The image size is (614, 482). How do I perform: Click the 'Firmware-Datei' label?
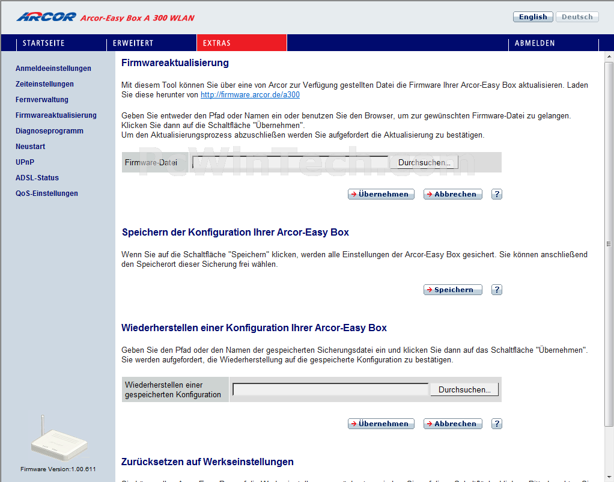tap(151, 163)
